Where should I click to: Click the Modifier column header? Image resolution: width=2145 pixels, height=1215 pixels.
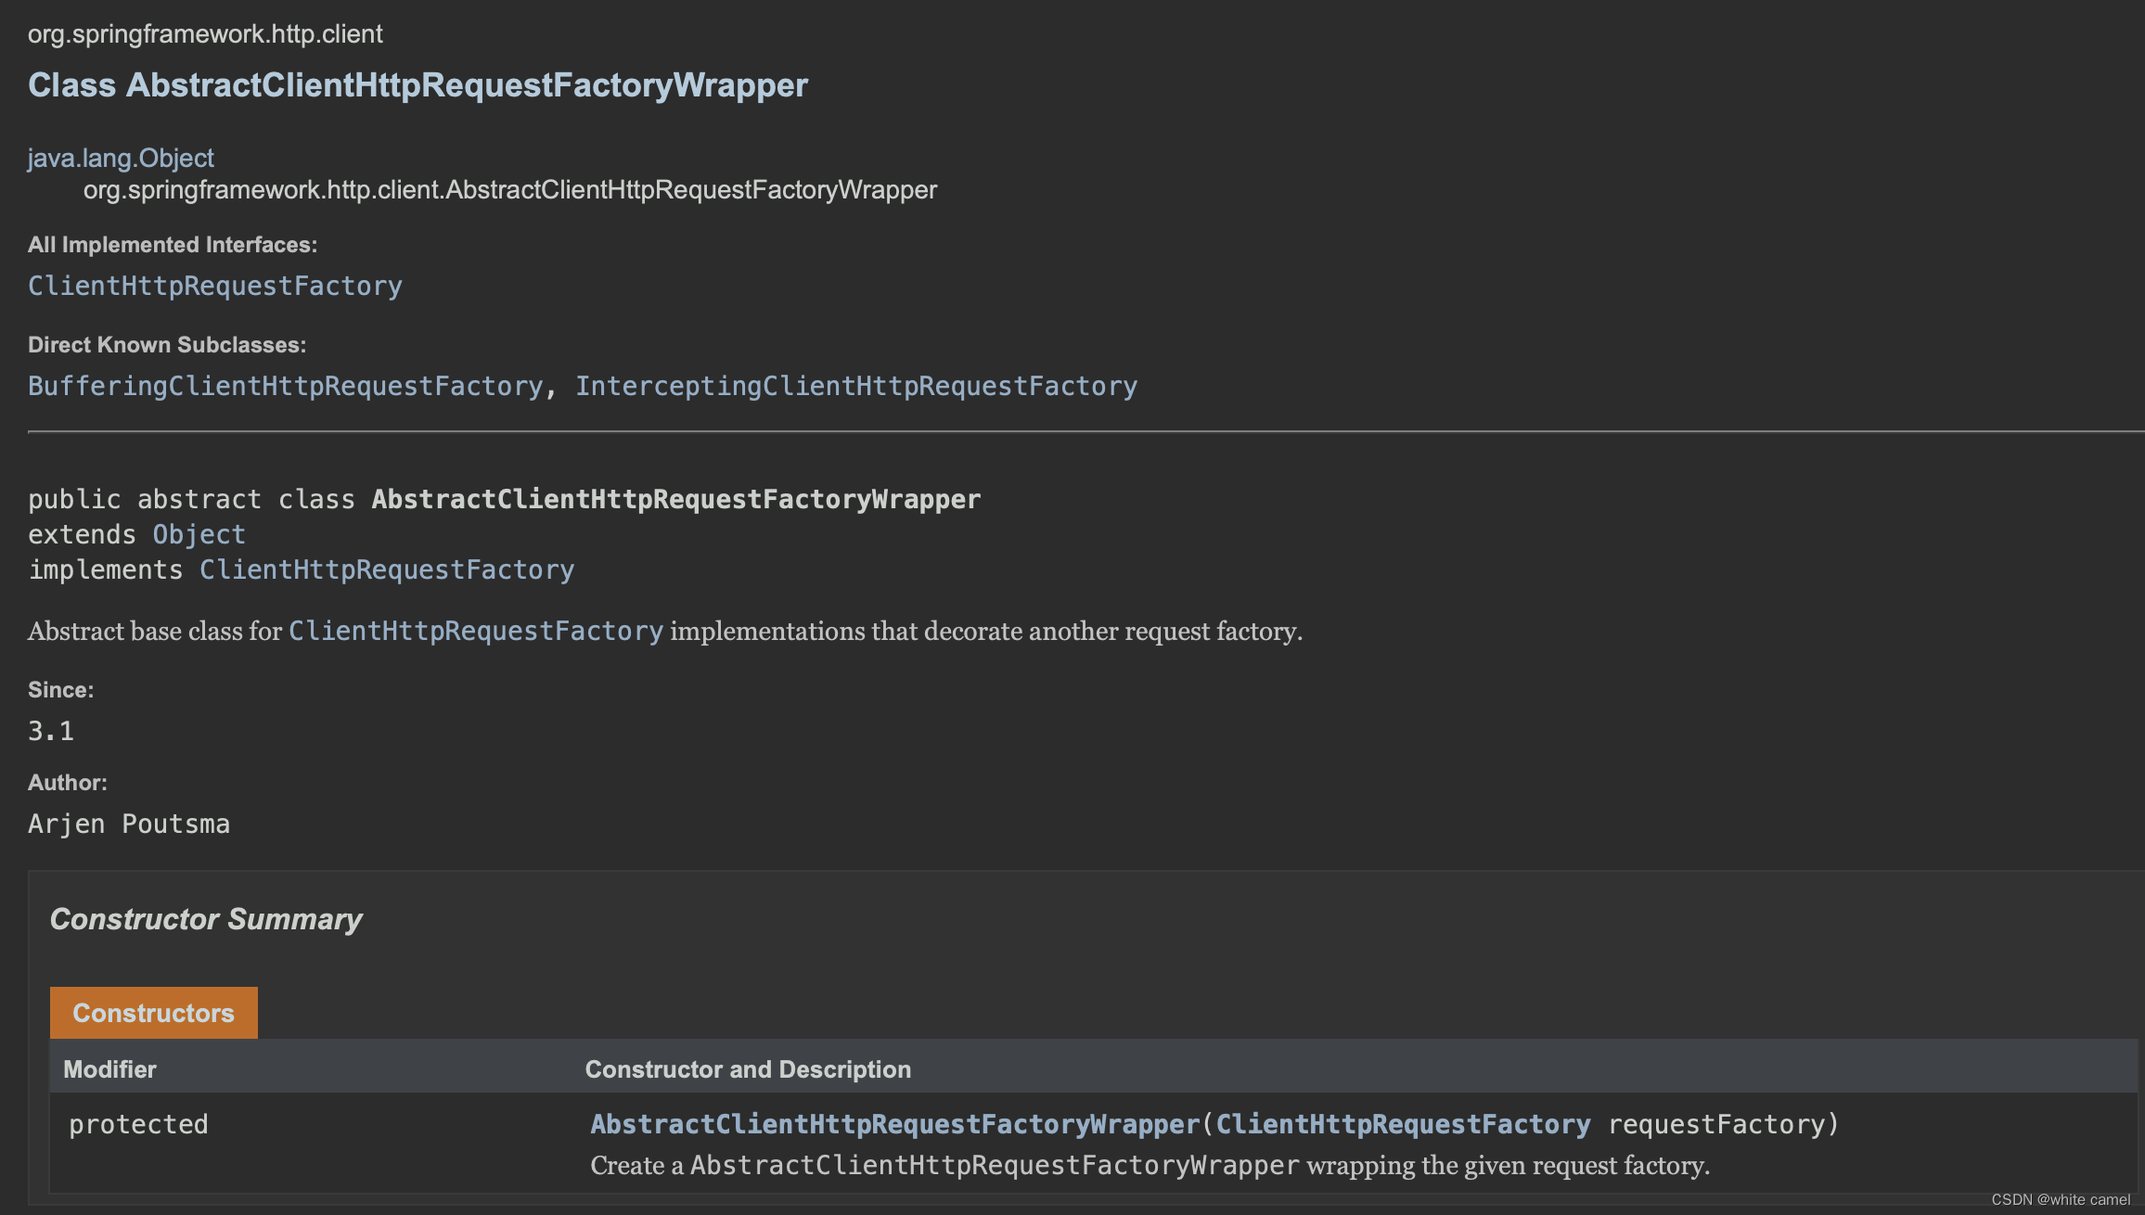click(x=109, y=1069)
